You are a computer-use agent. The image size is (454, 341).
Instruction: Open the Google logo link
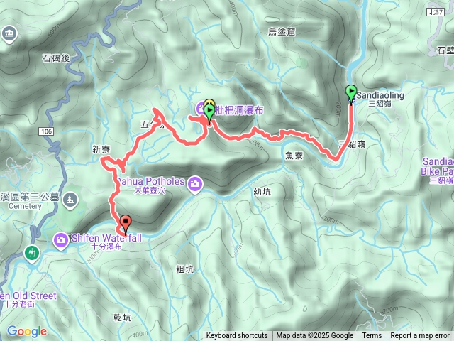(x=27, y=332)
